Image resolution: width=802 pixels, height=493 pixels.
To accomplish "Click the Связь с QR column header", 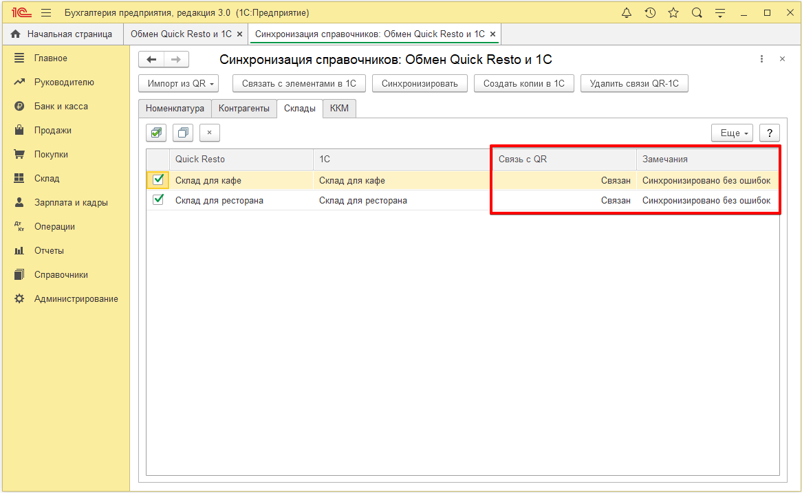I will pos(564,159).
